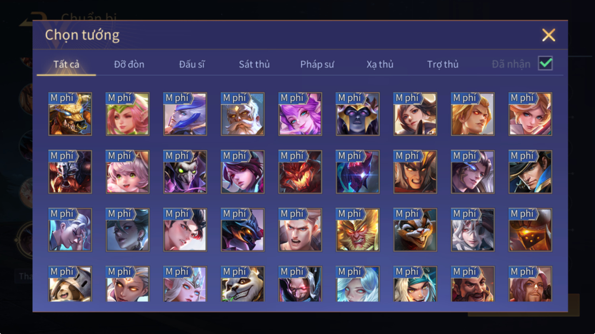Toggle the Đã nhận checkbox

[545, 63]
